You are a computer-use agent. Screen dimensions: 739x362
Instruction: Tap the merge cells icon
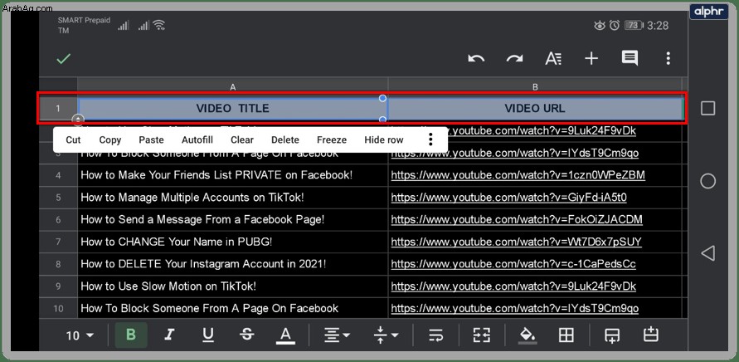(482, 335)
